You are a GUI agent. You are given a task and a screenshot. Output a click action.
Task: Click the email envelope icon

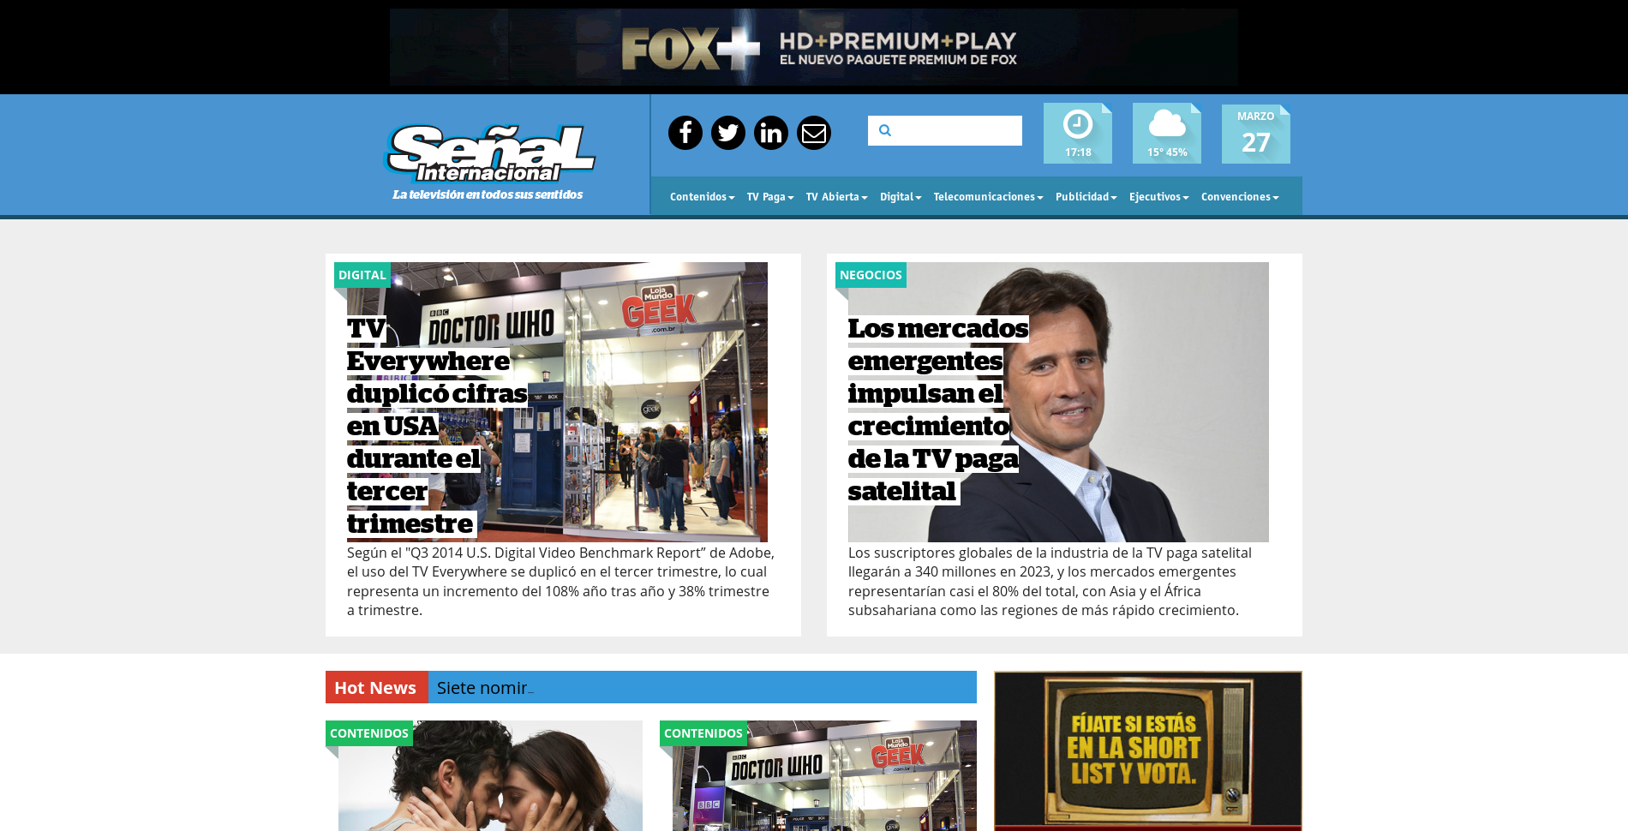point(813,133)
